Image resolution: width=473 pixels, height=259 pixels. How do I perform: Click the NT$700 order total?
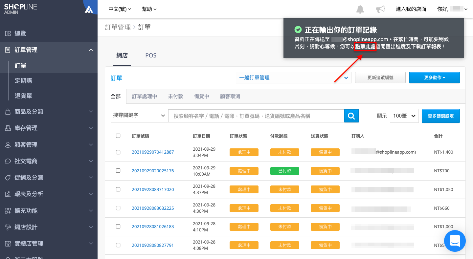pyautogui.click(x=442, y=171)
